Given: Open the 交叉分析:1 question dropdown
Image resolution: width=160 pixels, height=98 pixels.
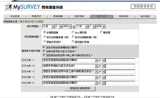Looking at the screenshot, I should point(70,60).
